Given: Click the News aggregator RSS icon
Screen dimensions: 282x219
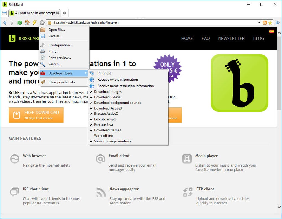Looking at the screenshot, I should click(101, 192).
